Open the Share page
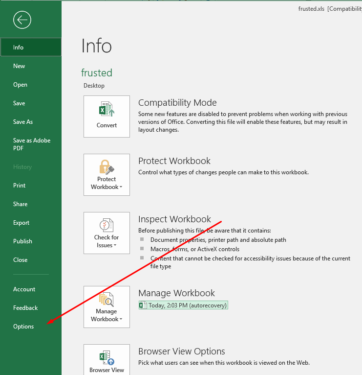Viewport: 362px width, 375px height. pos(31,204)
